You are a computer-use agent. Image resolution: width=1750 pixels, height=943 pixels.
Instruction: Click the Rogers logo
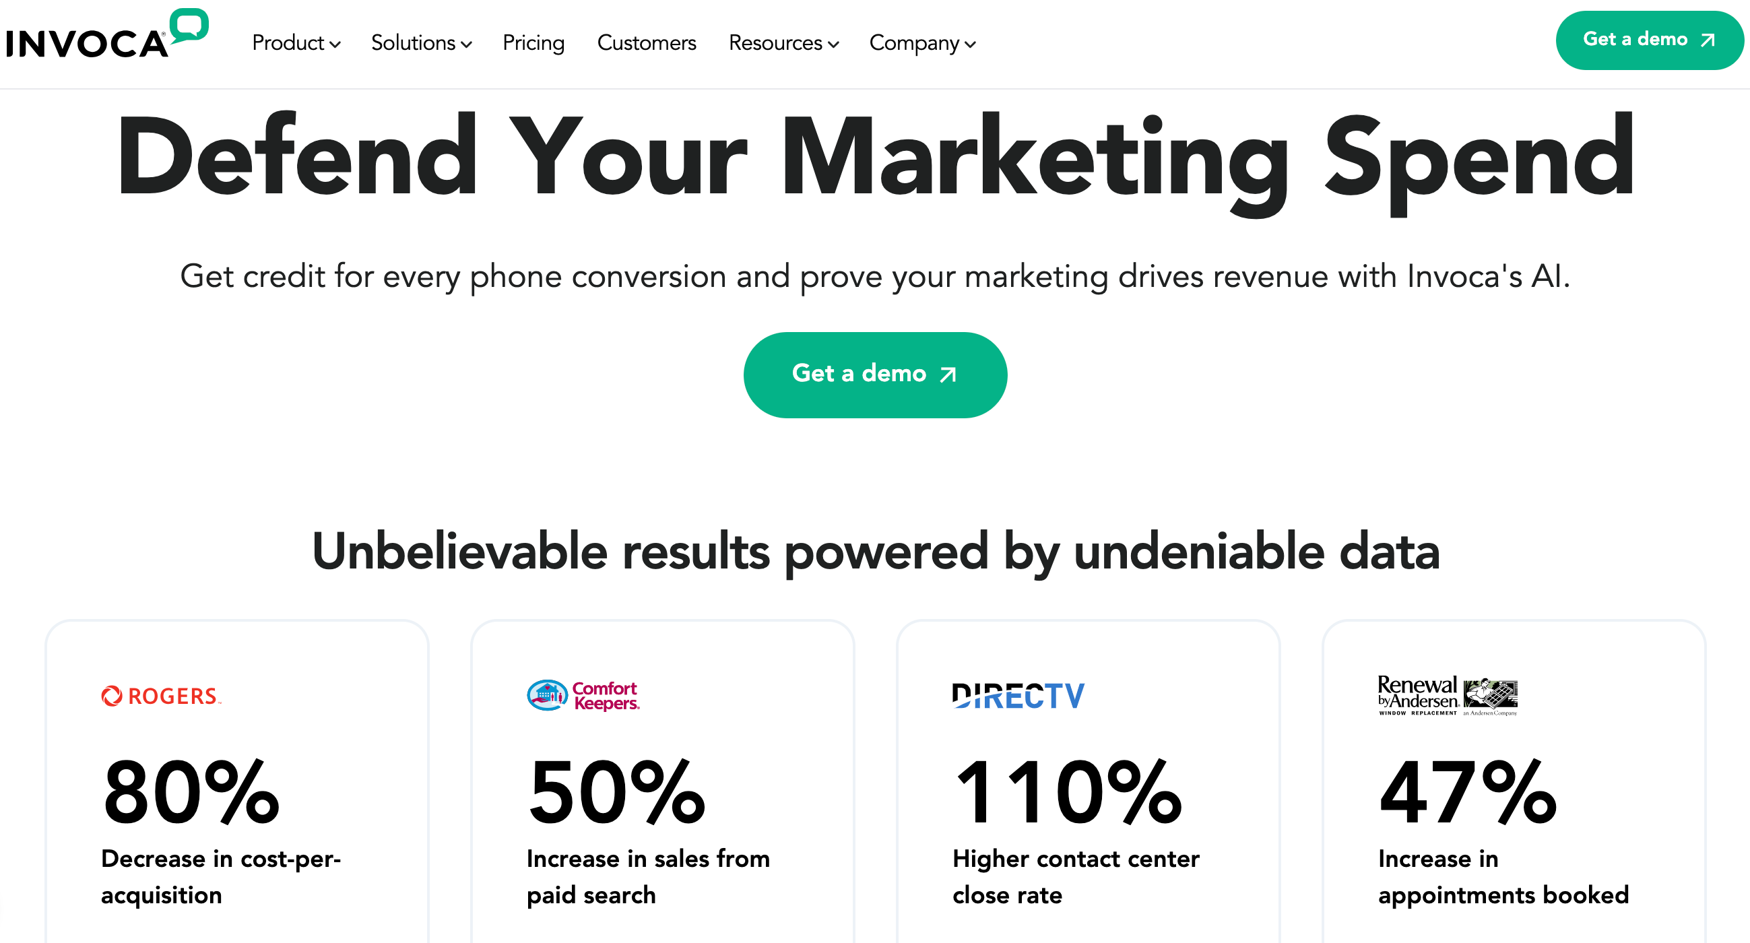click(x=161, y=696)
